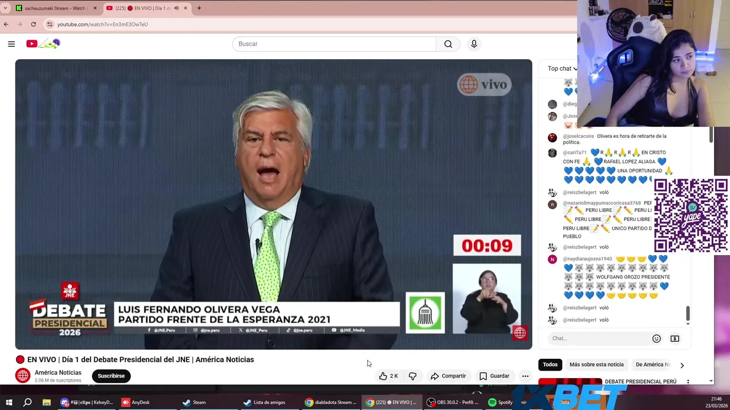Show next chips with right arrow
Screen dimensions: 730x410
coord(682,365)
